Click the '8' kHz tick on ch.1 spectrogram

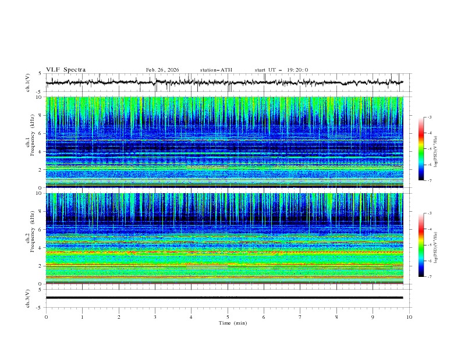41,115
